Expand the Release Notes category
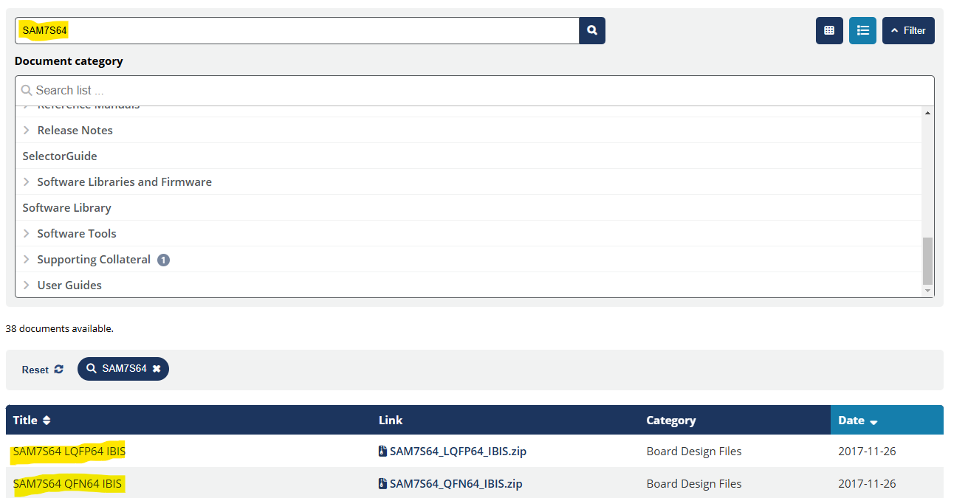Screen dimensions: 968x498 coord(27,131)
